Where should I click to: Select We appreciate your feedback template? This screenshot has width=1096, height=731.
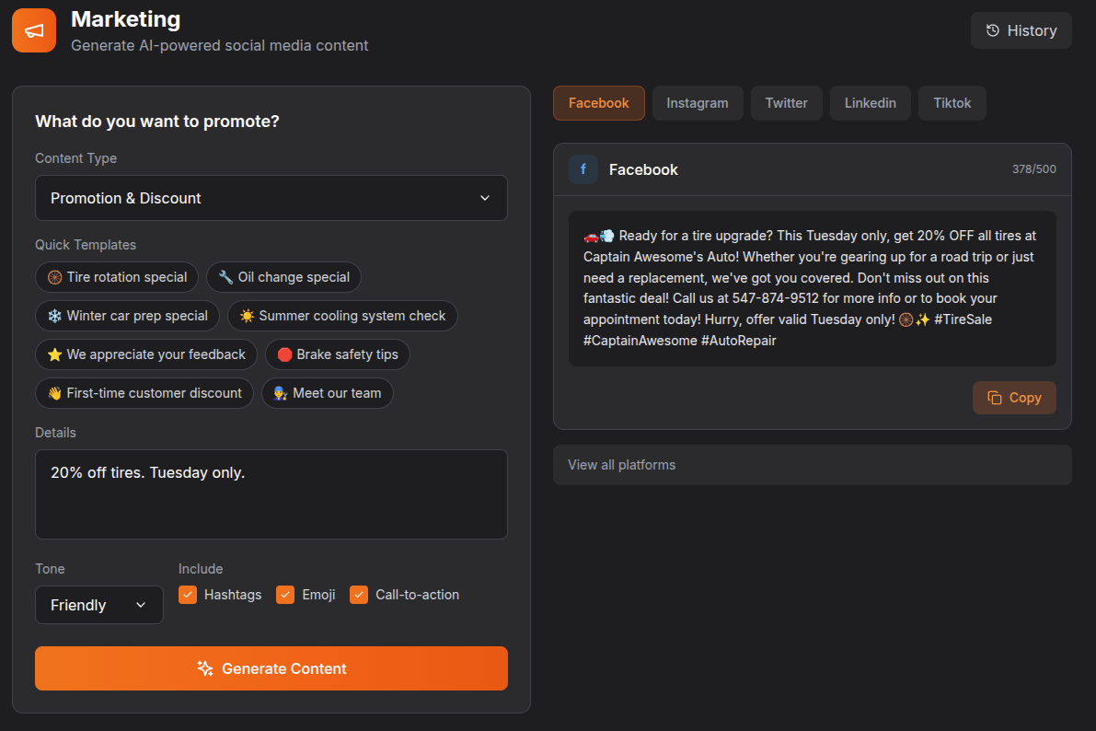click(146, 354)
